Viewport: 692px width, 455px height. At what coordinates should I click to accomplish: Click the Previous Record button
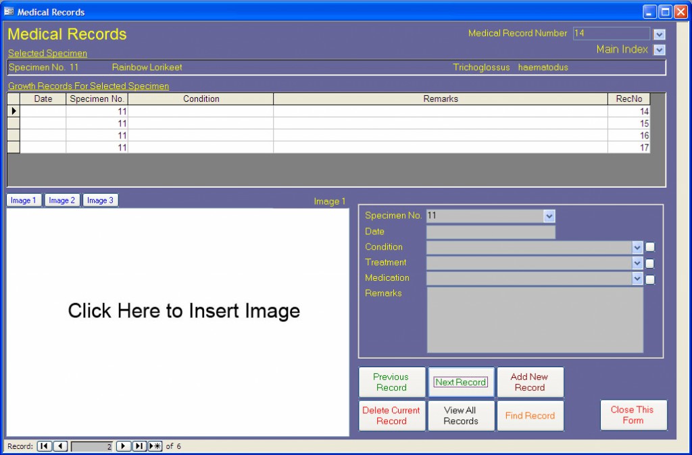pyautogui.click(x=391, y=382)
